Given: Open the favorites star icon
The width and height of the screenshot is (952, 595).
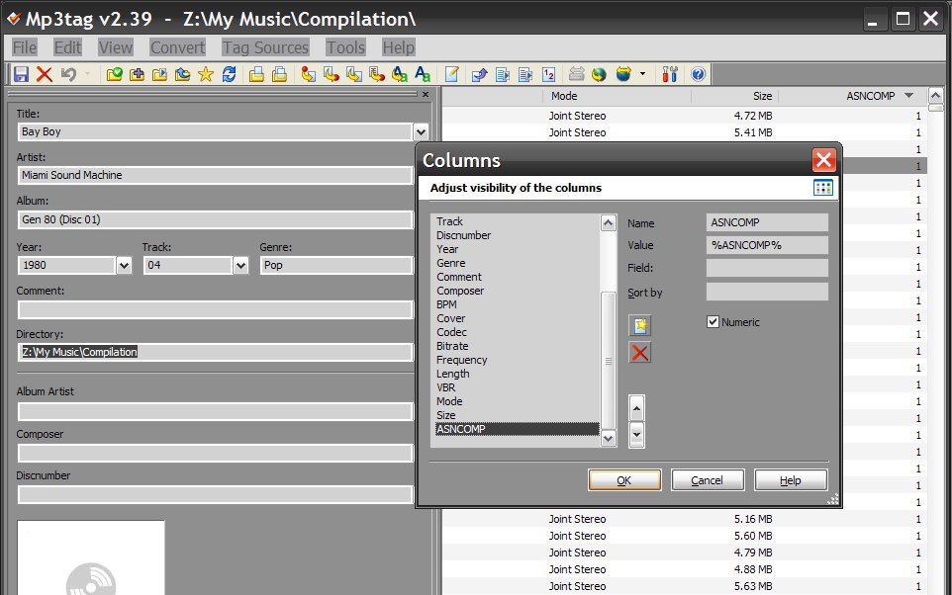Looking at the screenshot, I should (x=206, y=74).
